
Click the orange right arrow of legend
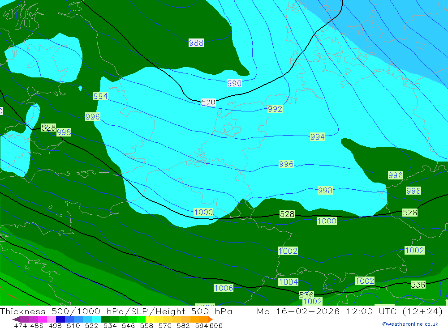coord(210,319)
